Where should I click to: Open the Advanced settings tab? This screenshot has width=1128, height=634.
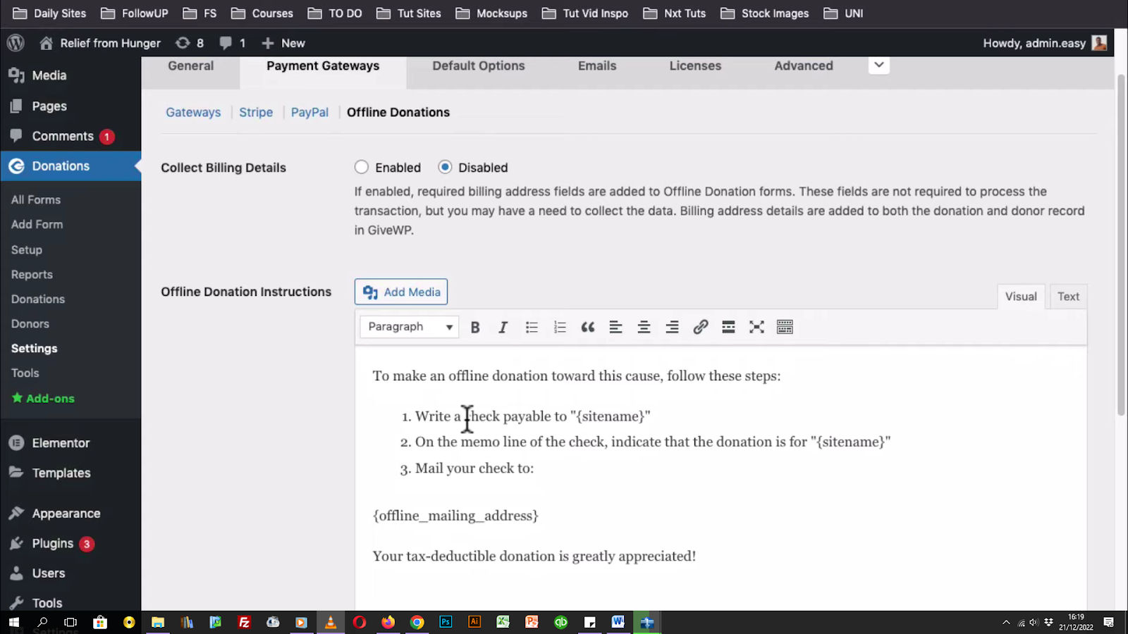pos(804,66)
